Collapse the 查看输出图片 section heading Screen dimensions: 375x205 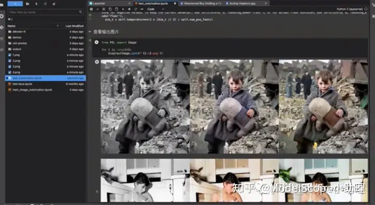[x=90, y=32]
